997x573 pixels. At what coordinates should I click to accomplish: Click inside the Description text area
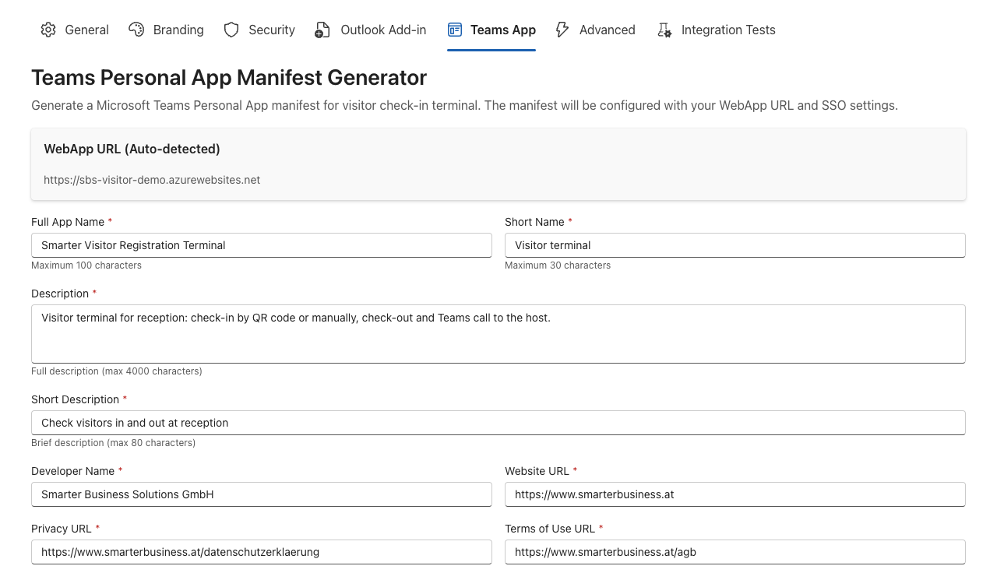click(498, 334)
